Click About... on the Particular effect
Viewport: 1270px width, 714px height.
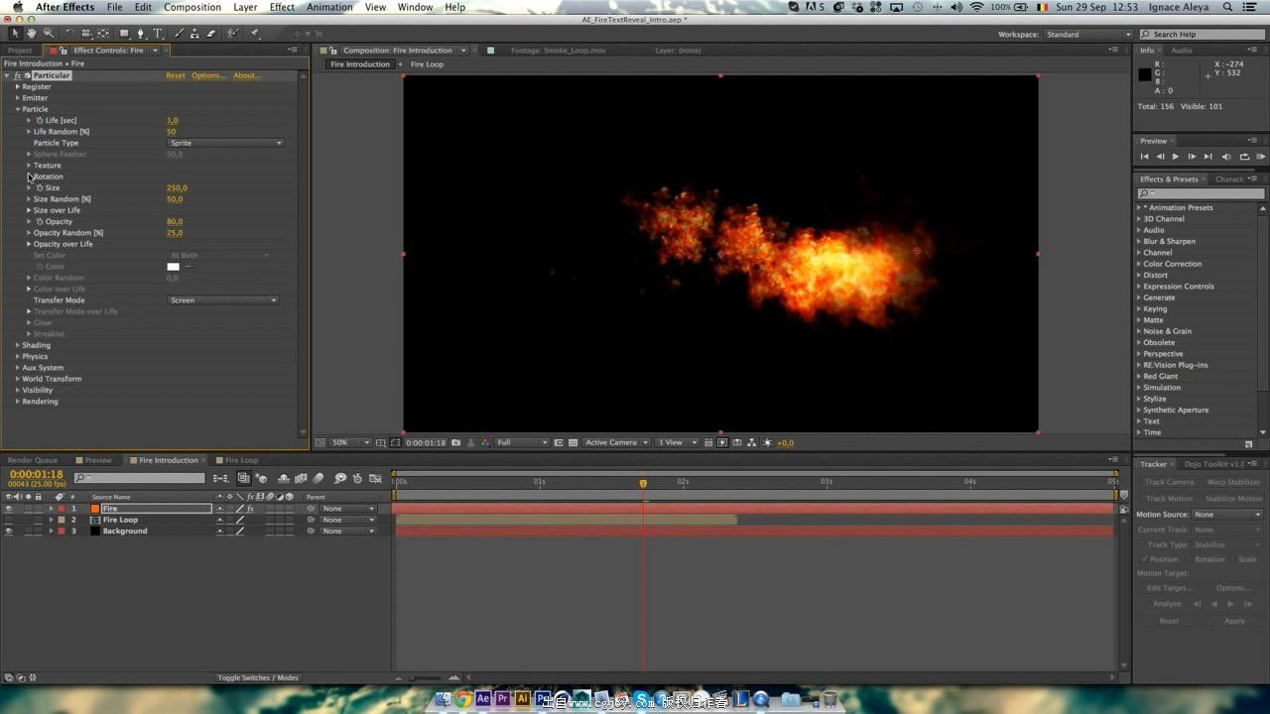tap(247, 75)
